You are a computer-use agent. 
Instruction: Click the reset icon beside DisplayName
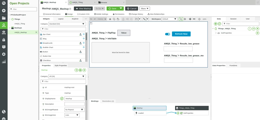coord(62,99)
